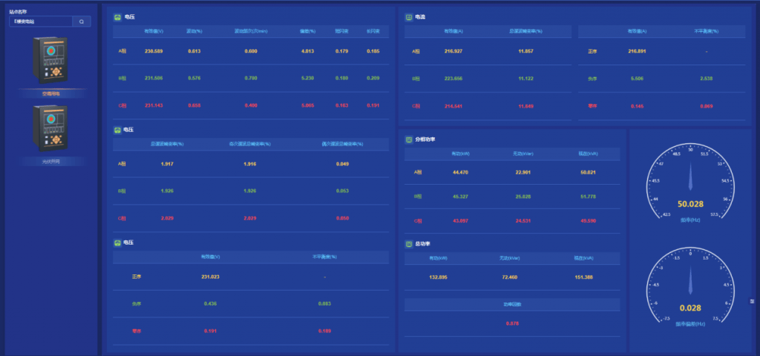
Task: Click the 有功(kW) header in 分相功率 table
Action: (460, 154)
